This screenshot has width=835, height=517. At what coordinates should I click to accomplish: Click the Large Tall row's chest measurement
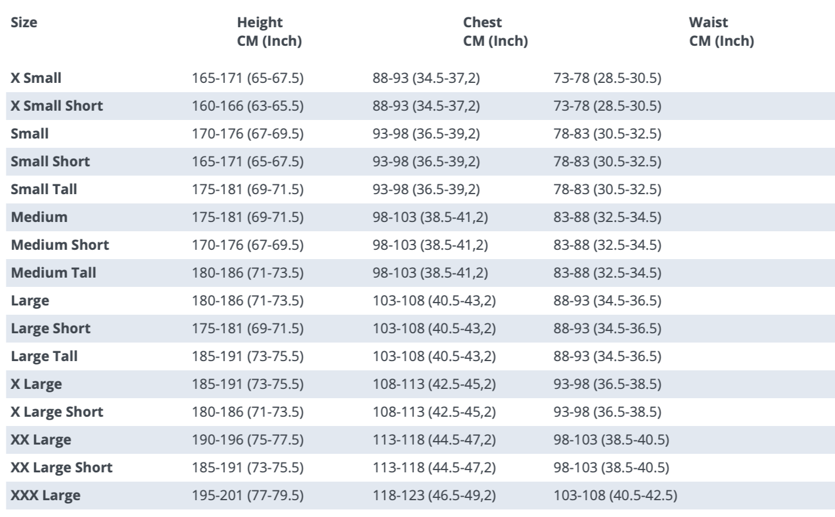tap(434, 356)
